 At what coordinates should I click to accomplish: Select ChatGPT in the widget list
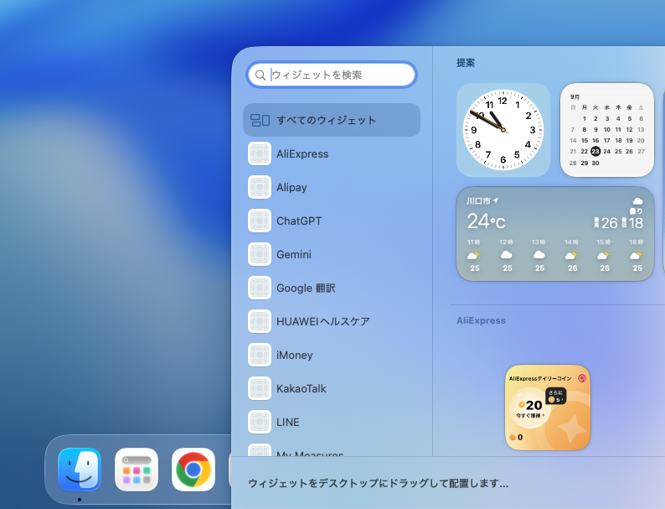(332, 221)
